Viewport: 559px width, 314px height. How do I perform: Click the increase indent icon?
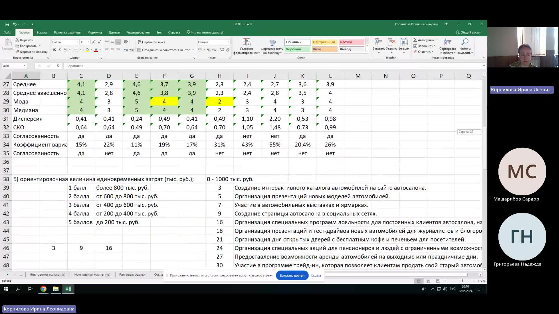132,50
